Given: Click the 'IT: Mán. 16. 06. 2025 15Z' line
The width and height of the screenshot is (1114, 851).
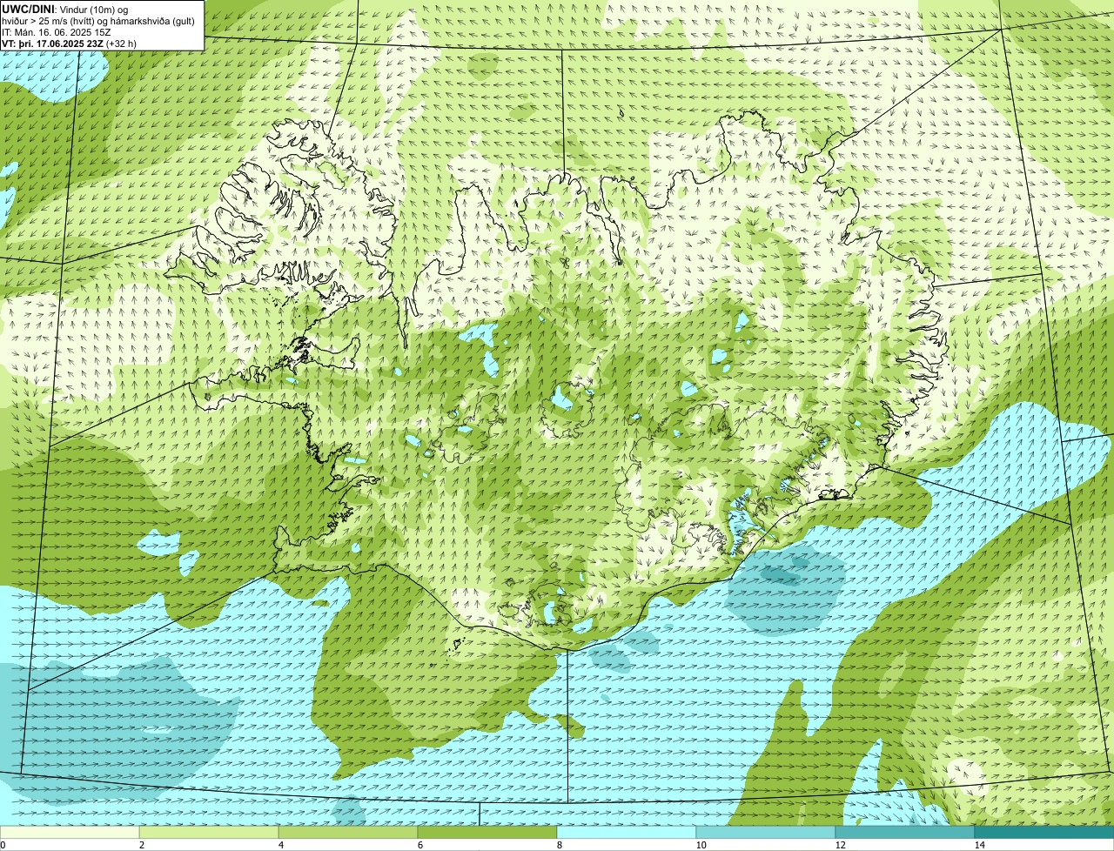Looking at the screenshot, I should [x=56, y=31].
